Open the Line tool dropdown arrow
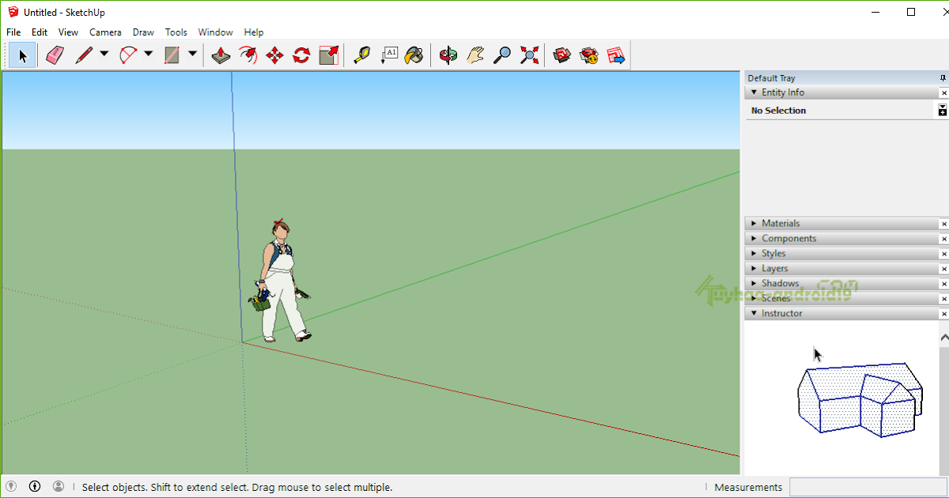The width and height of the screenshot is (949, 498). (x=104, y=55)
